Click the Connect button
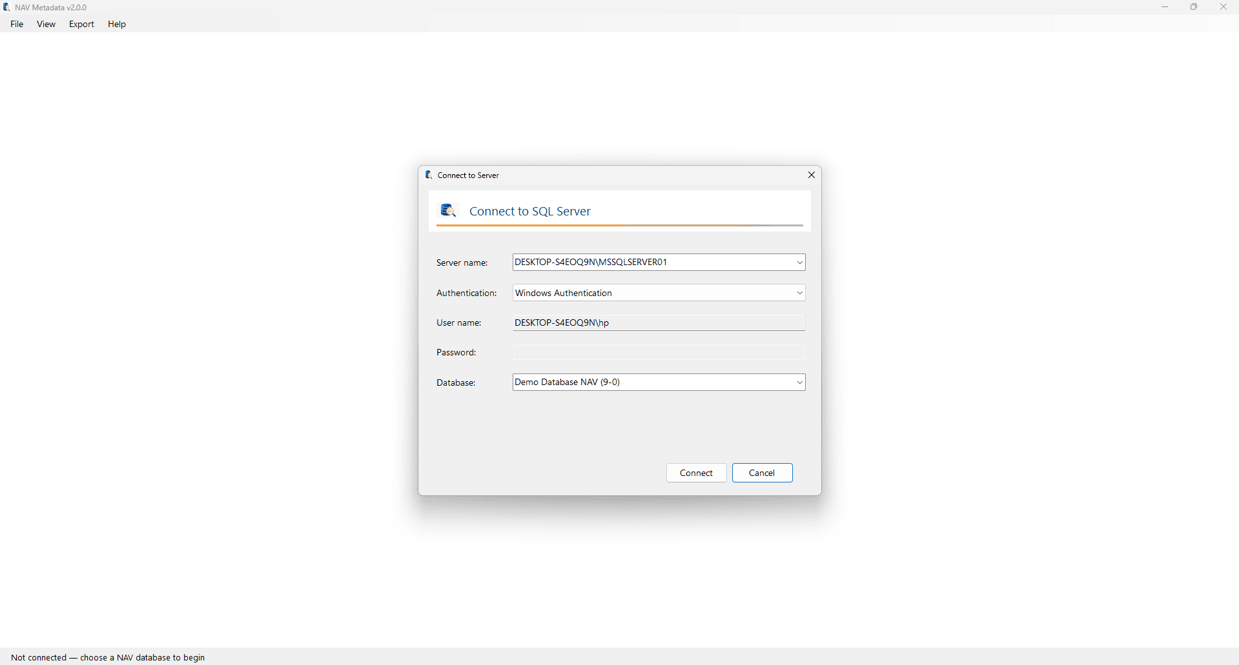The width and height of the screenshot is (1239, 665). [697, 473]
